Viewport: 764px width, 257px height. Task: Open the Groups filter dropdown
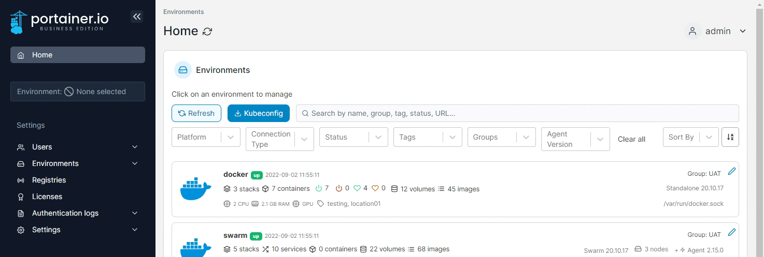pyautogui.click(x=502, y=137)
